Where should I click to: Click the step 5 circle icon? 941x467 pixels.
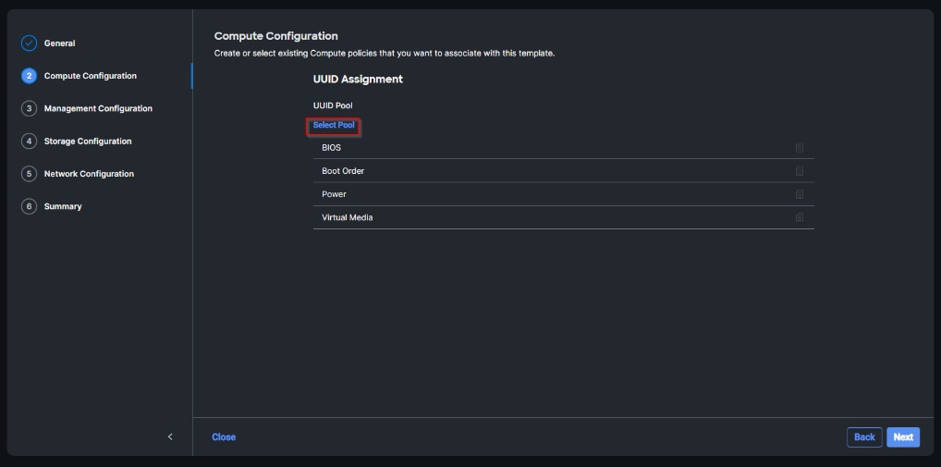click(29, 174)
